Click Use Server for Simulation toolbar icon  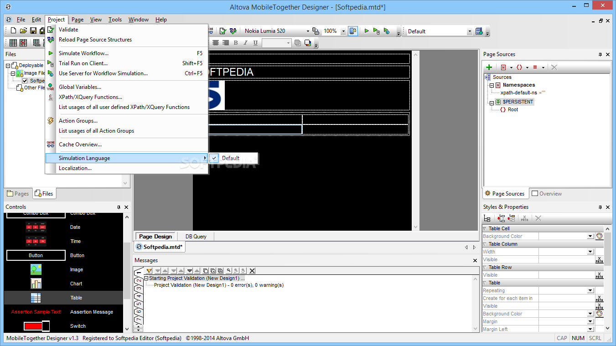pyautogui.click(x=387, y=31)
